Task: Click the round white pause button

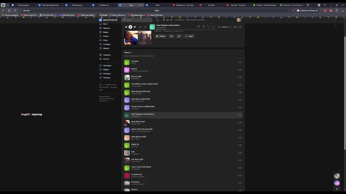Action: tap(130, 27)
